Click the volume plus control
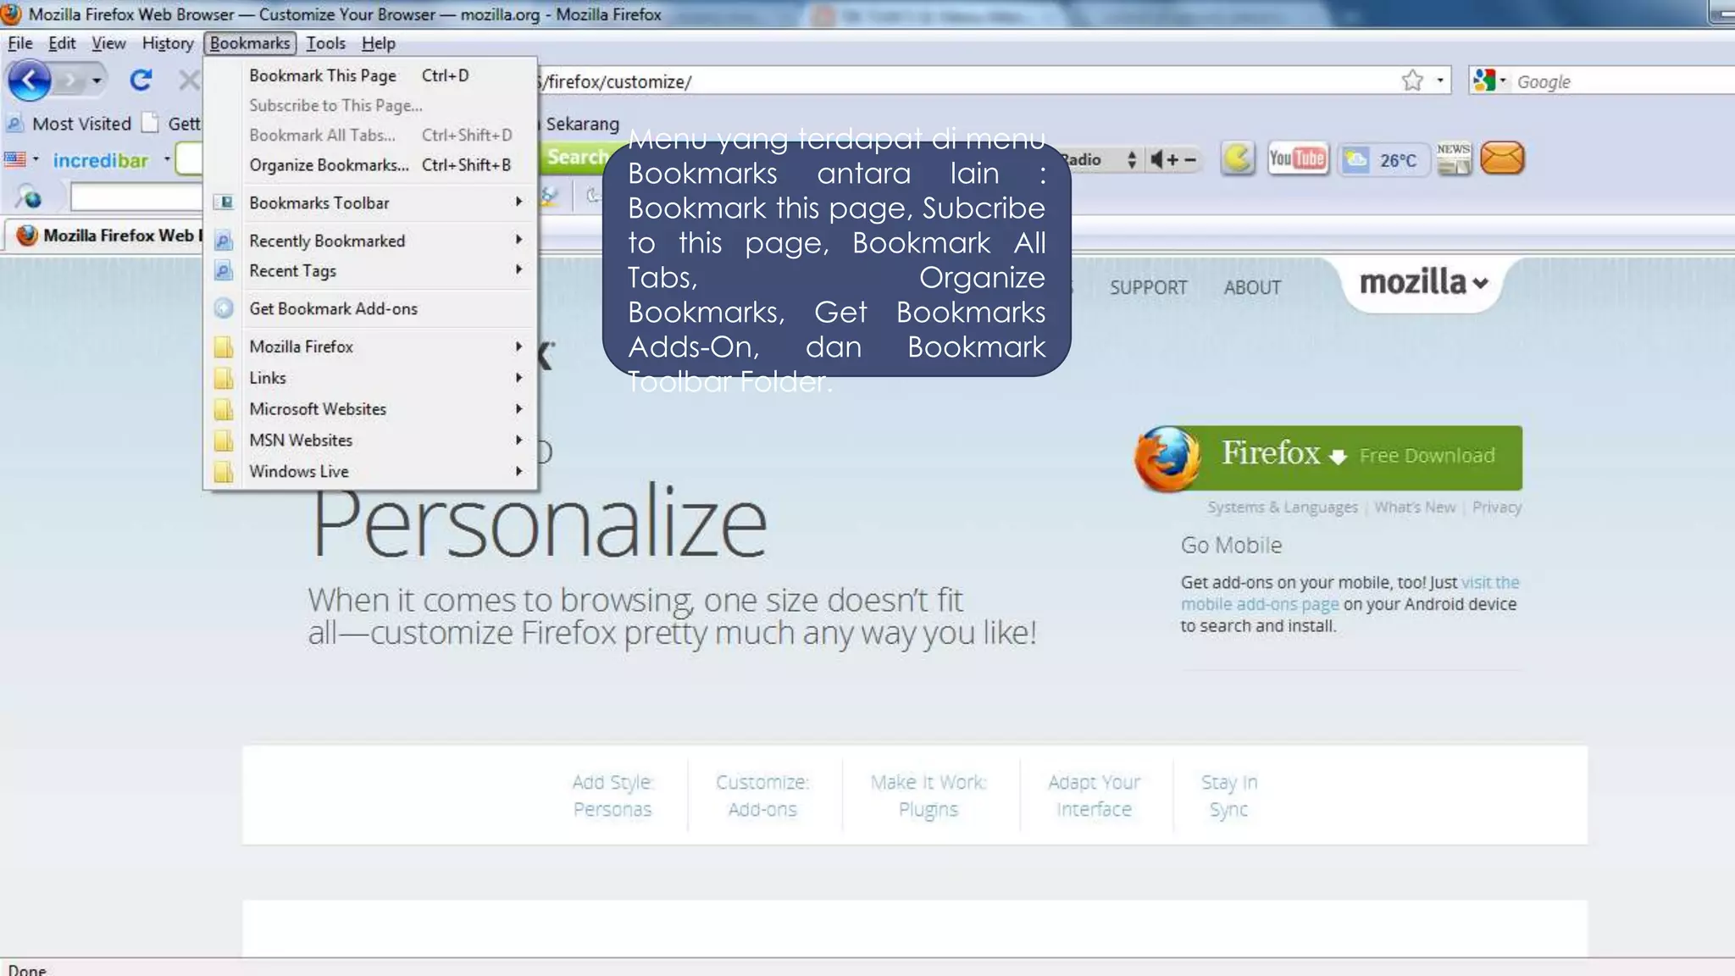 tap(1173, 159)
